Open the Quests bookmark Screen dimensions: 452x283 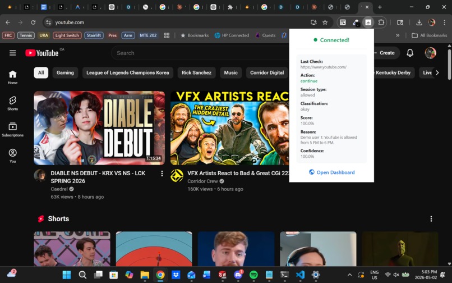(x=265, y=35)
